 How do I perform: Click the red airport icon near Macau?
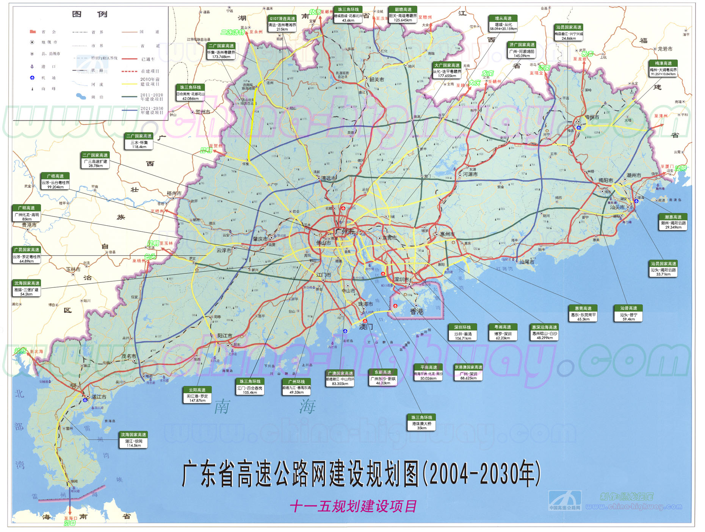pyautogui.click(x=365, y=321)
